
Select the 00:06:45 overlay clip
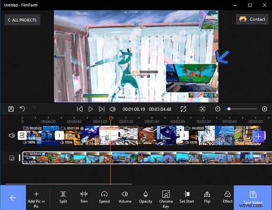pyautogui.click(x=147, y=158)
